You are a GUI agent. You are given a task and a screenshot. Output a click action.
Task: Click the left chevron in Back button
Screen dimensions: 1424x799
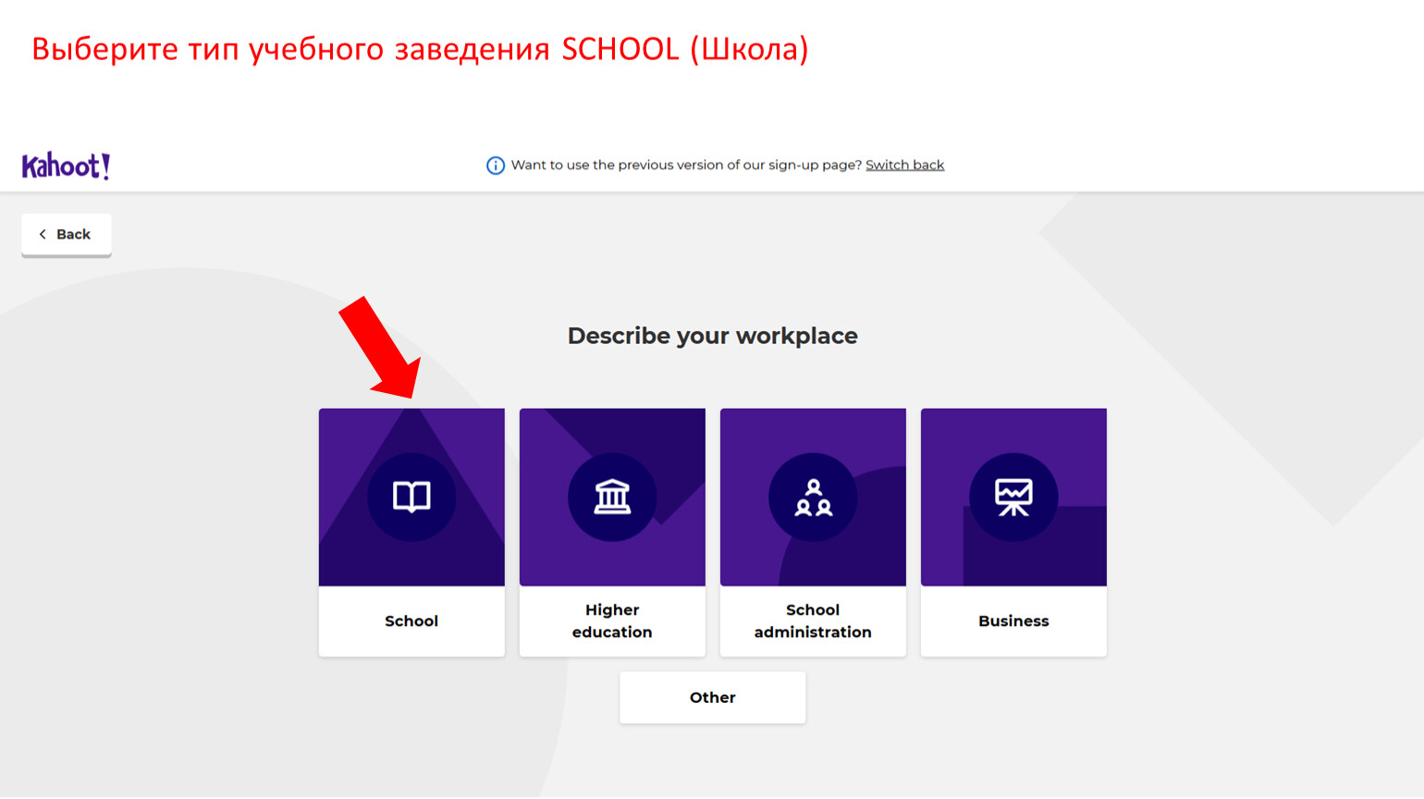[43, 235]
